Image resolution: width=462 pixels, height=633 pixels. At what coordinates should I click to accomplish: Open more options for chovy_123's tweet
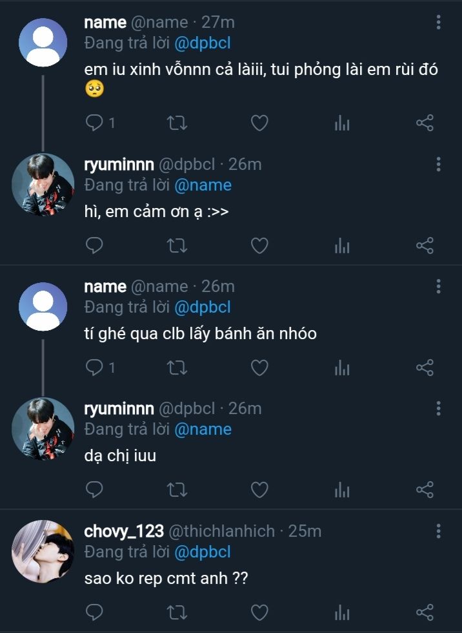point(438,532)
